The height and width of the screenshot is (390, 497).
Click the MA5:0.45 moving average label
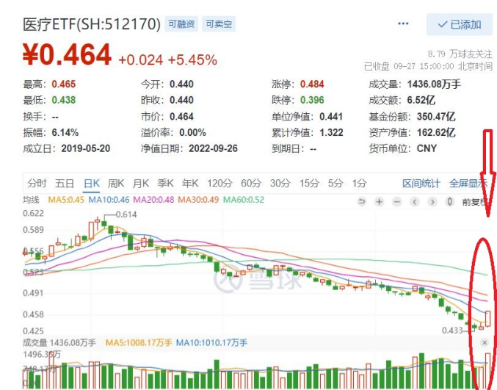tap(66, 200)
